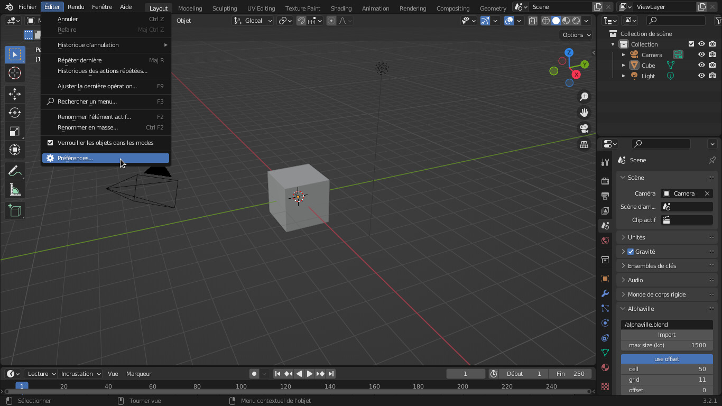The height and width of the screenshot is (406, 722).
Task: Click the Import button in Alphaville
Action: pos(667,335)
